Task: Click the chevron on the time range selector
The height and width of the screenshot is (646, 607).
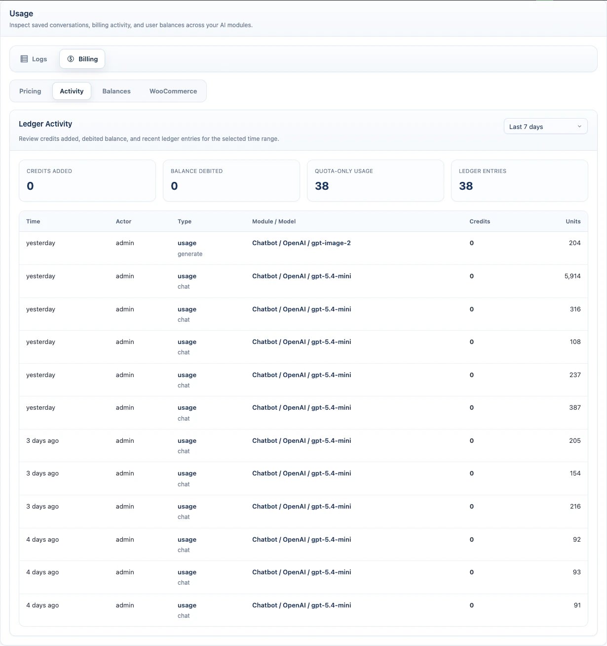Action: (579, 126)
